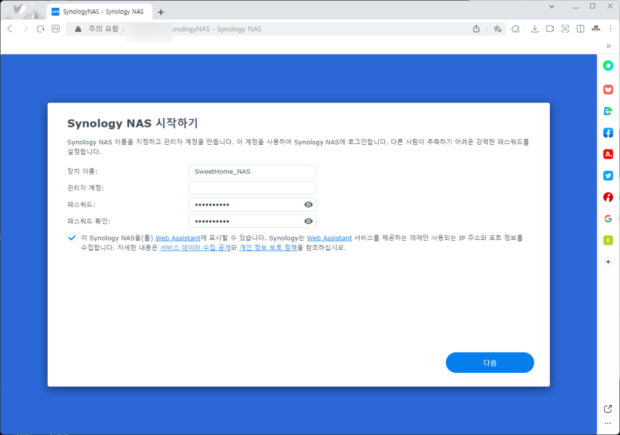The image size is (620, 435).
Task: Uncheck the Web Assistant display checkbox
Action: (72, 237)
